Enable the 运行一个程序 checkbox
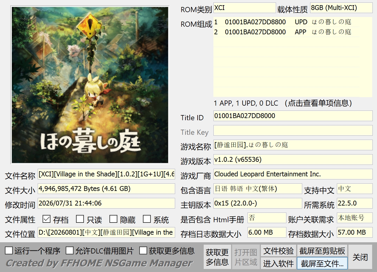 [x=9, y=250]
